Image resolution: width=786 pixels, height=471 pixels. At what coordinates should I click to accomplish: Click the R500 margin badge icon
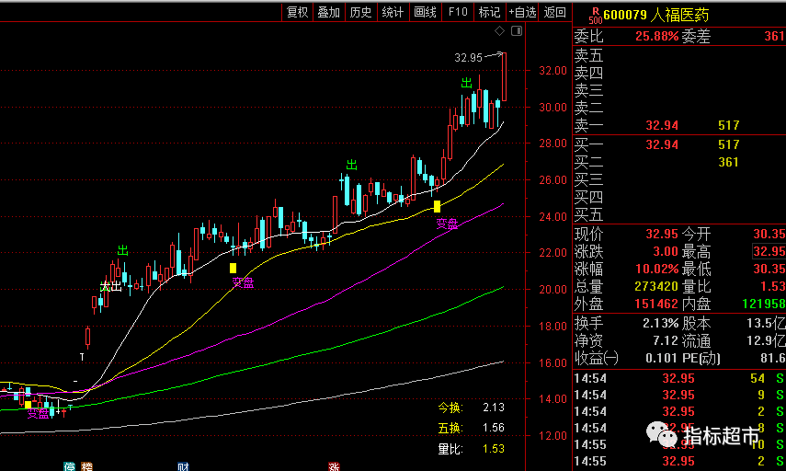tap(595, 16)
